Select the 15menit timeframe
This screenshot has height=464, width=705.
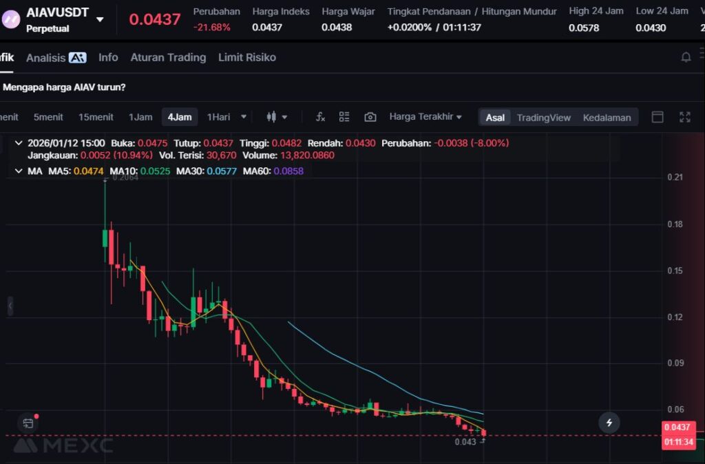[x=96, y=117]
